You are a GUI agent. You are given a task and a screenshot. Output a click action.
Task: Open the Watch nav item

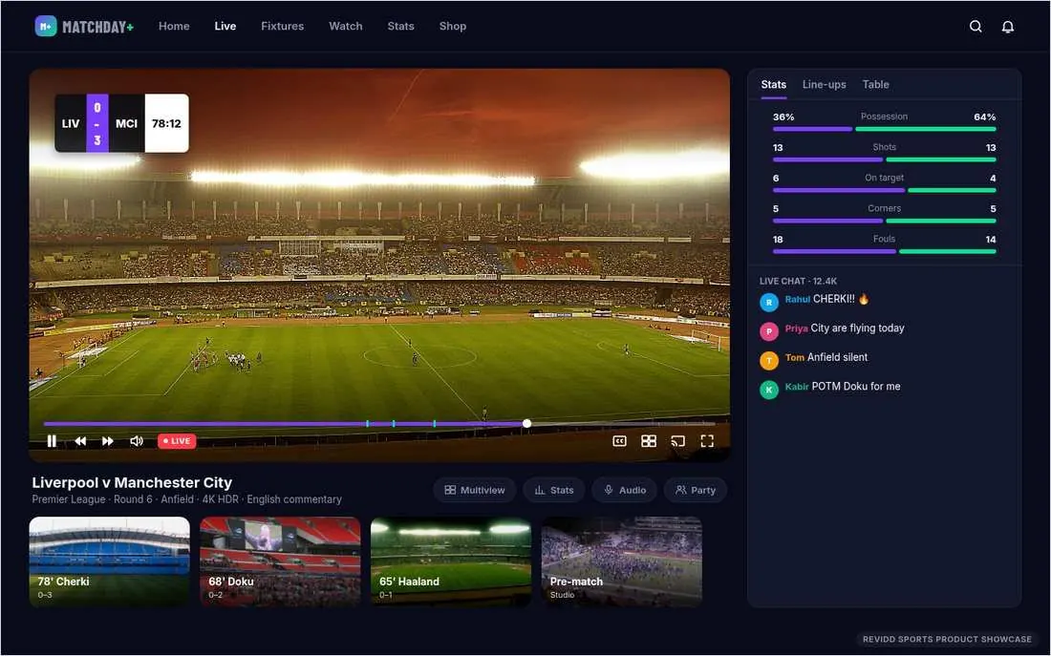click(345, 26)
